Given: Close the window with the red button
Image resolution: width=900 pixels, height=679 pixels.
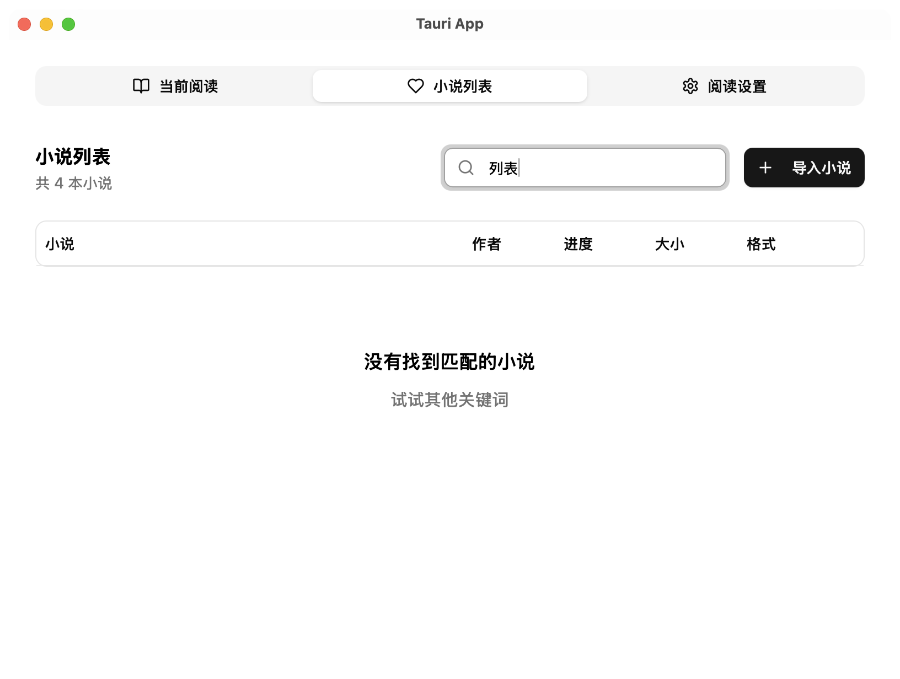Looking at the screenshot, I should coord(24,24).
